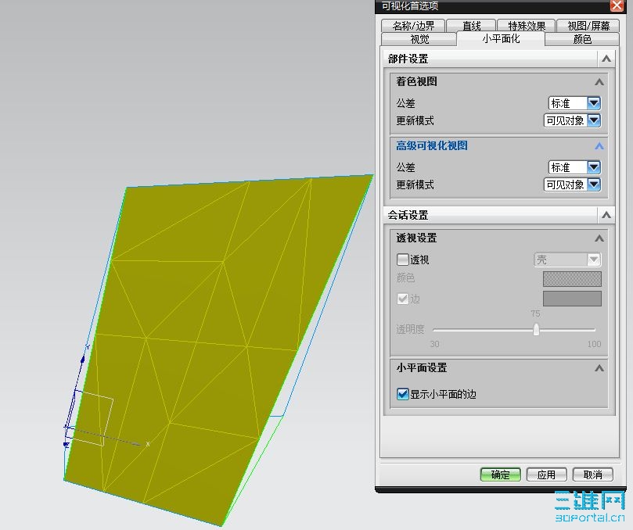Collapse the 部件设置 section
The height and width of the screenshot is (530, 633).
coord(606,59)
